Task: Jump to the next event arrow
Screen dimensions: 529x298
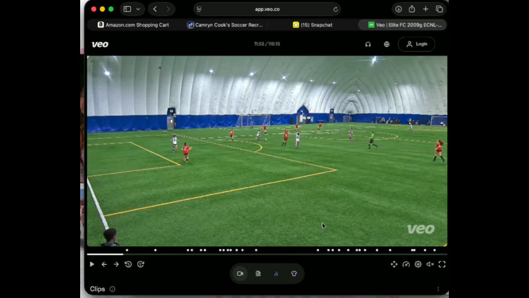Action: [116, 264]
